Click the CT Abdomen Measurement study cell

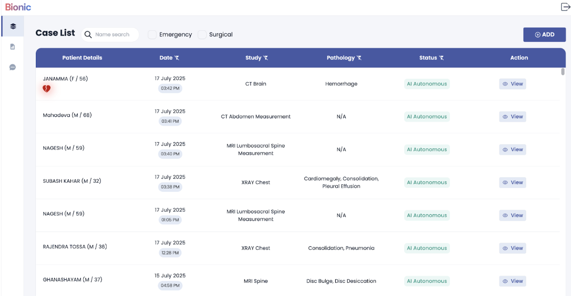[256, 116]
